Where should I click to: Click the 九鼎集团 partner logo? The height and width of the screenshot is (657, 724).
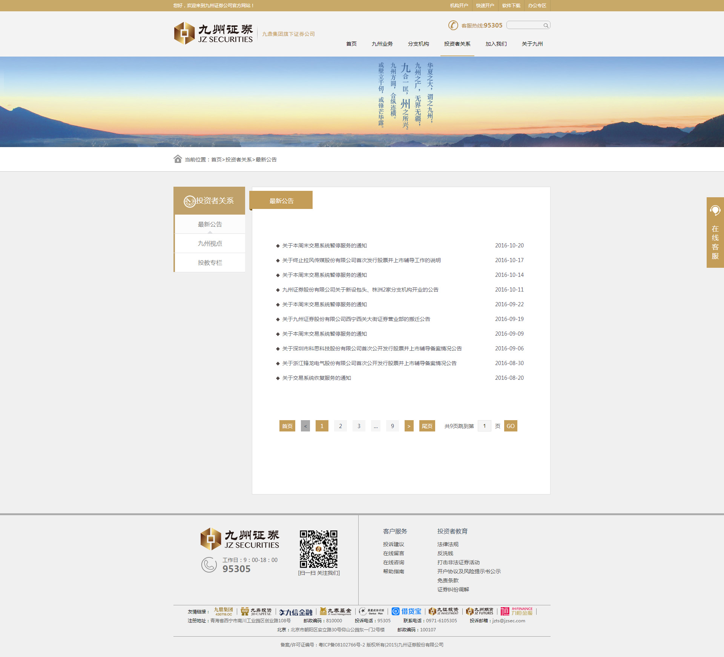coord(223,611)
